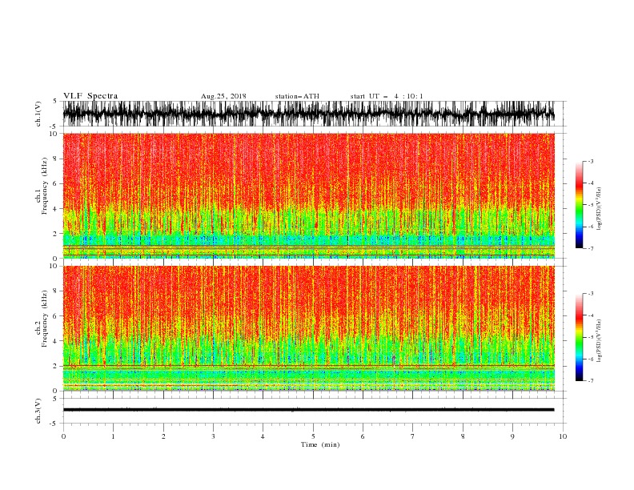Click the ch.1 frequency axis "8" tick label
634x490 pixels.
[x=55, y=159]
